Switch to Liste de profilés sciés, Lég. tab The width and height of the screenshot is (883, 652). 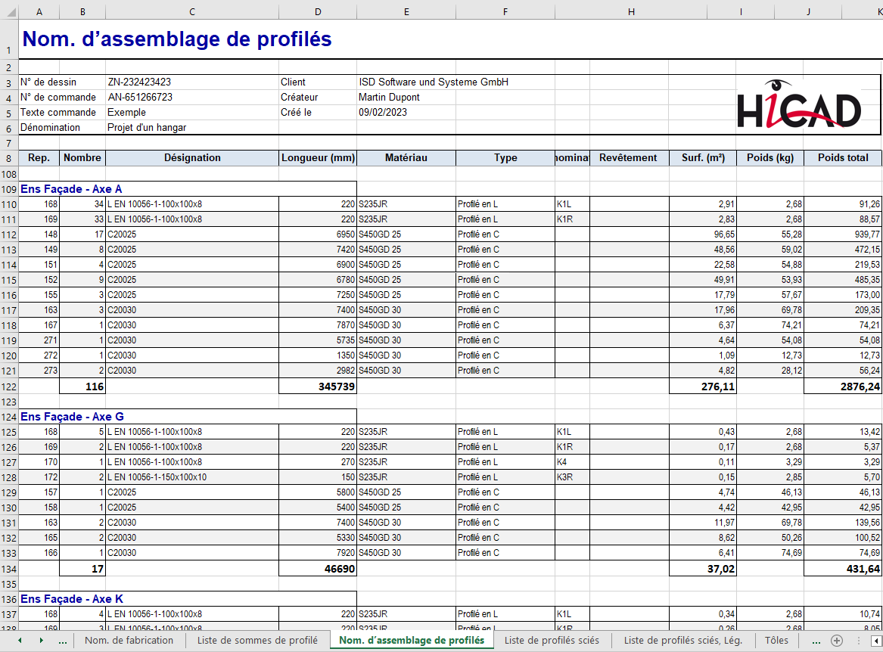click(x=683, y=640)
